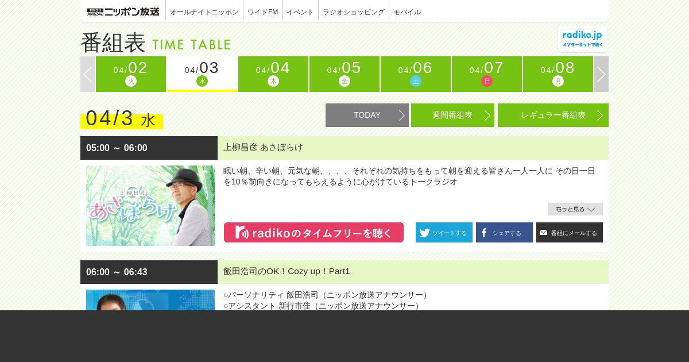Click the TODAY button
Viewport: 689px width, 362px height.
(367, 115)
